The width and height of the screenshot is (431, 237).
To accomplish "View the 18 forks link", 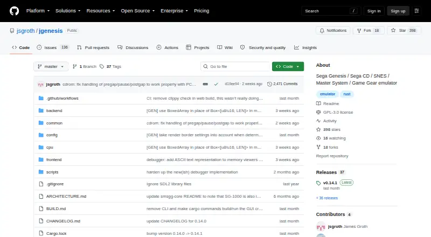I will point(327,147).
